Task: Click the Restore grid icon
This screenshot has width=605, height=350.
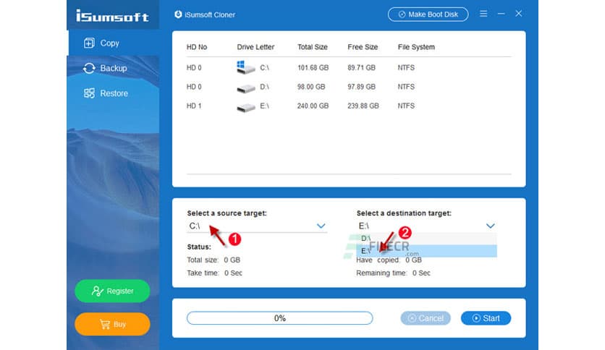Action: tap(89, 93)
